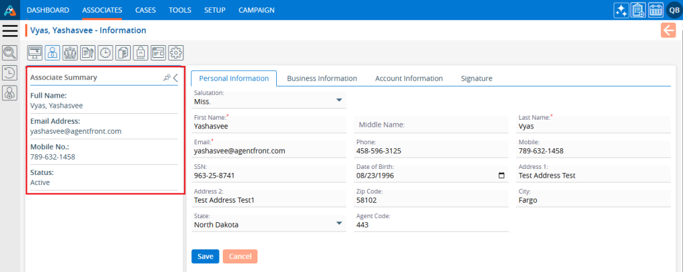Open the Salutation dropdown
Image resolution: width=683 pixels, height=272 pixels.
point(339,100)
